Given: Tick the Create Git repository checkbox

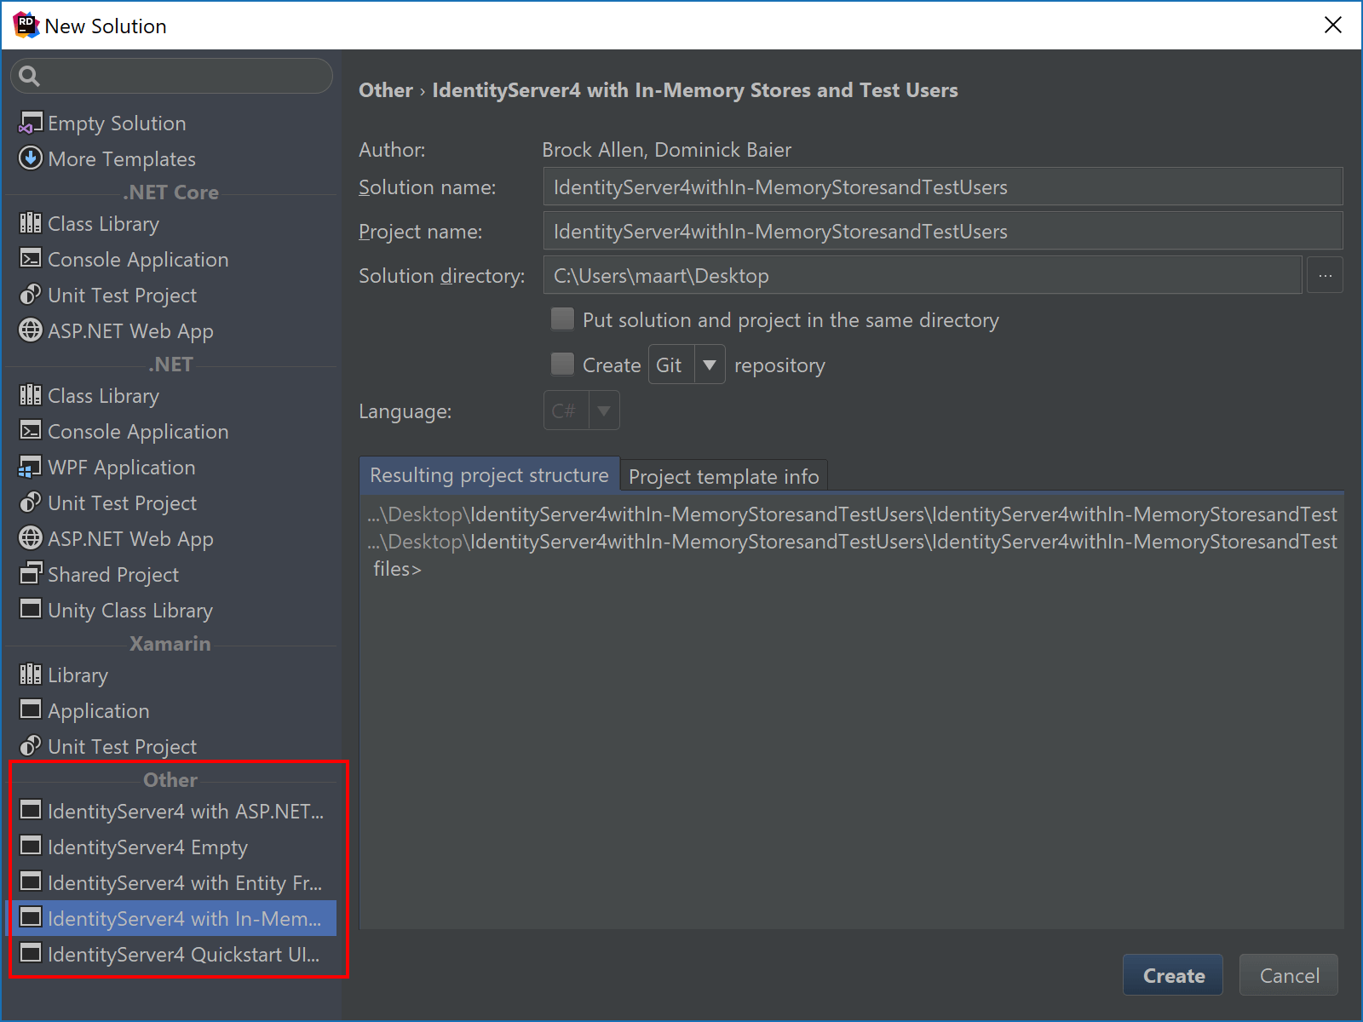Looking at the screenshot, I should pos(562,365).
